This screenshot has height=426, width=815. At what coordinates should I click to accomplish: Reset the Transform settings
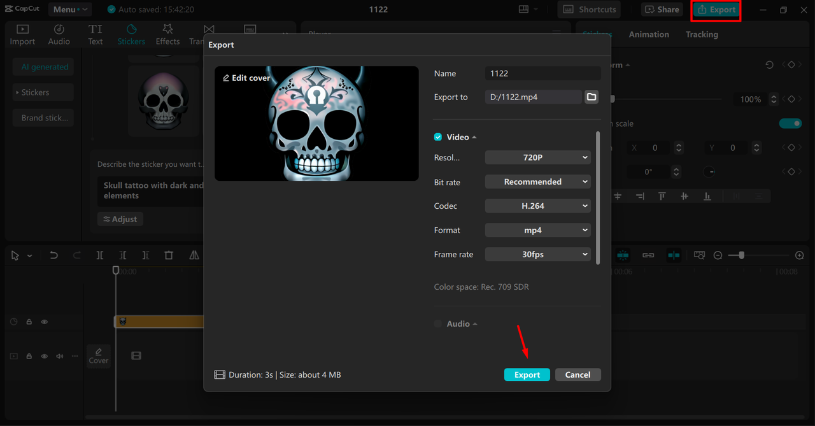[769, 65]
